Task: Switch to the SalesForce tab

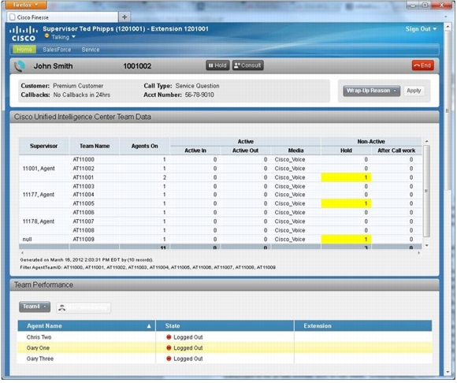Action: [57, 50]
